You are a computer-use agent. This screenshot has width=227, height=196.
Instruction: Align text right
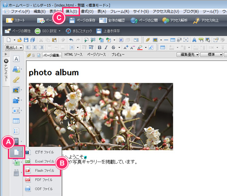[x=41, y=47]
